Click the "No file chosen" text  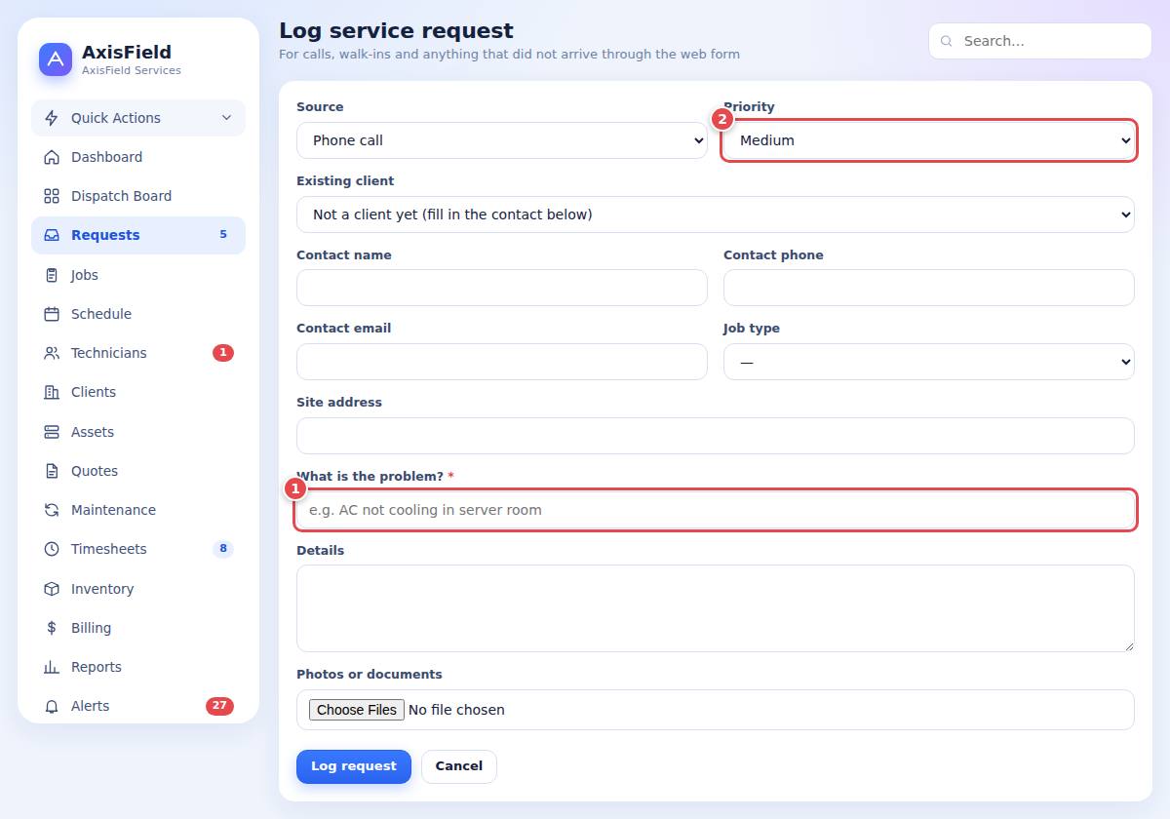click(x=456, y=710)
